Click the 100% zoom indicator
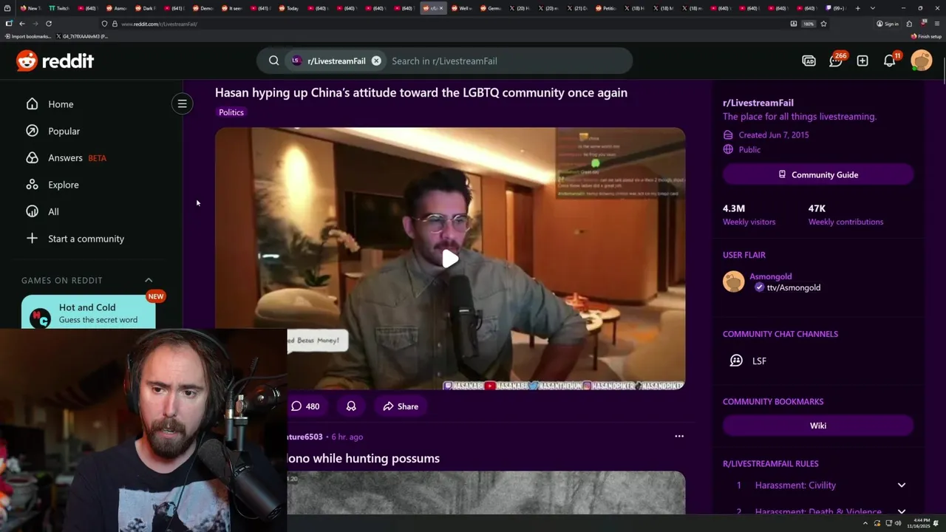The height and width of the screenshot is (532, 946). pyautogui.click(x=809, y=24)
